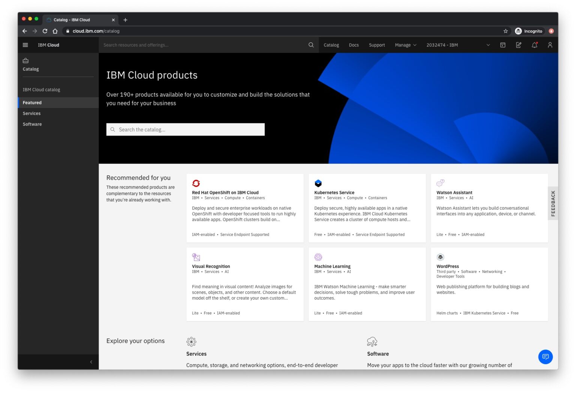
Task: Open Red Hat OpenShift on IBM Cloud title
Action: point(225,192)
